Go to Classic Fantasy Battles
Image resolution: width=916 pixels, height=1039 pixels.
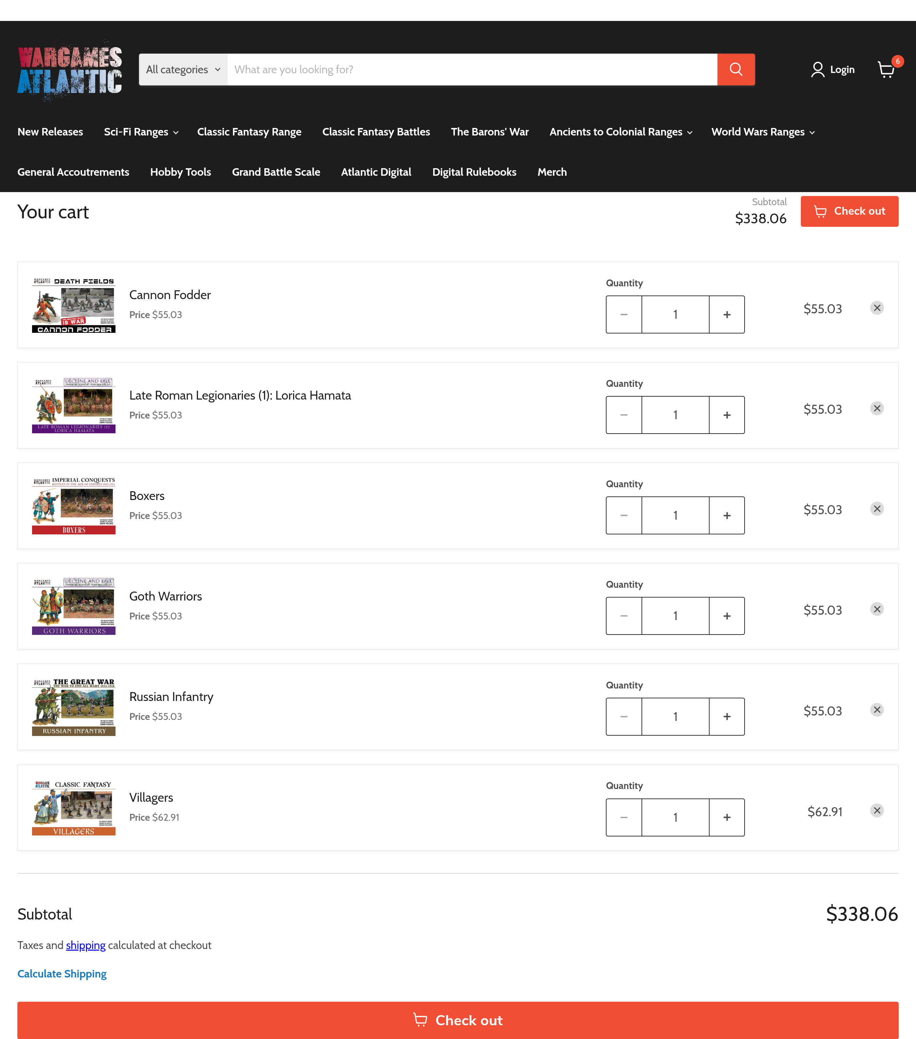[x=376, y=132]
